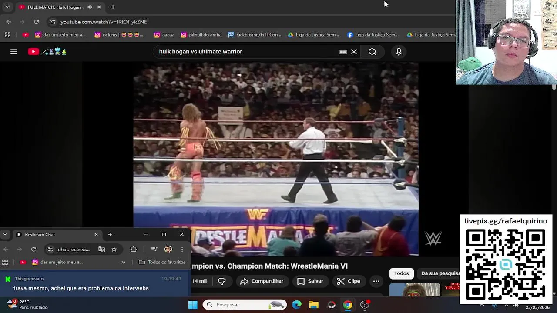
Task: Open the on-screen keyboard icon in search
Action: click(343, 52)
